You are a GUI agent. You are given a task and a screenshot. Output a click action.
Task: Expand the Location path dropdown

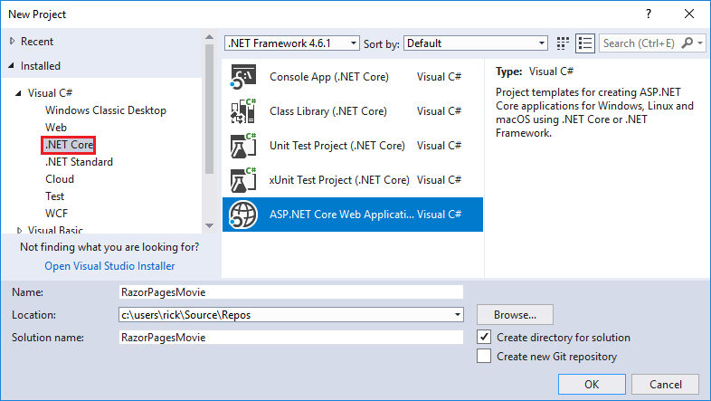[x=458, y=315]
